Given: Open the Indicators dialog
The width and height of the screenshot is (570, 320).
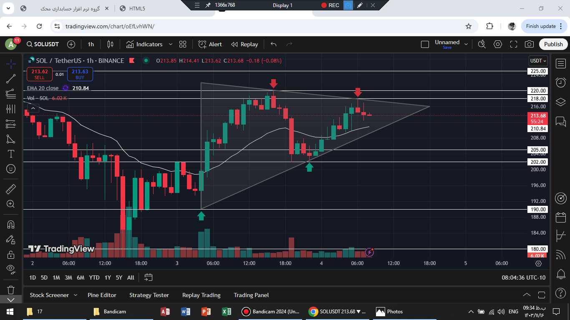Looking at the screenshot, I should tap(144, 44).
